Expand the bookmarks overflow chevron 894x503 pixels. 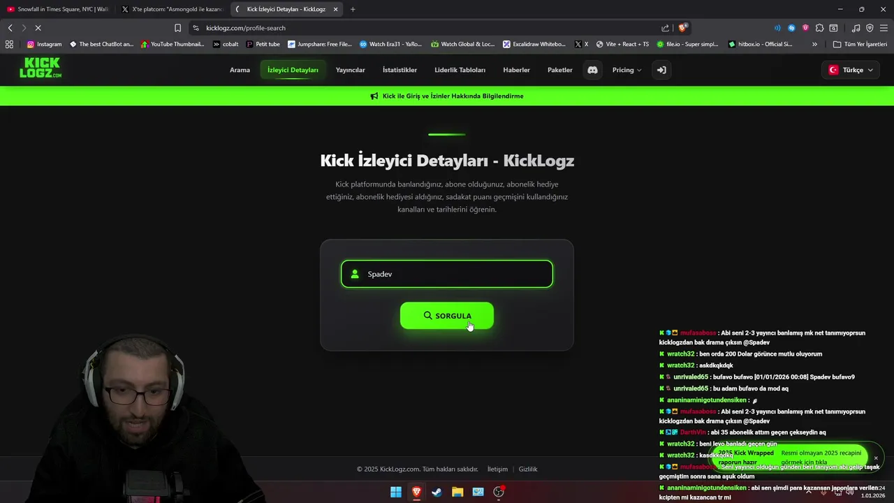pyautogui.click(x=814, y=44)
